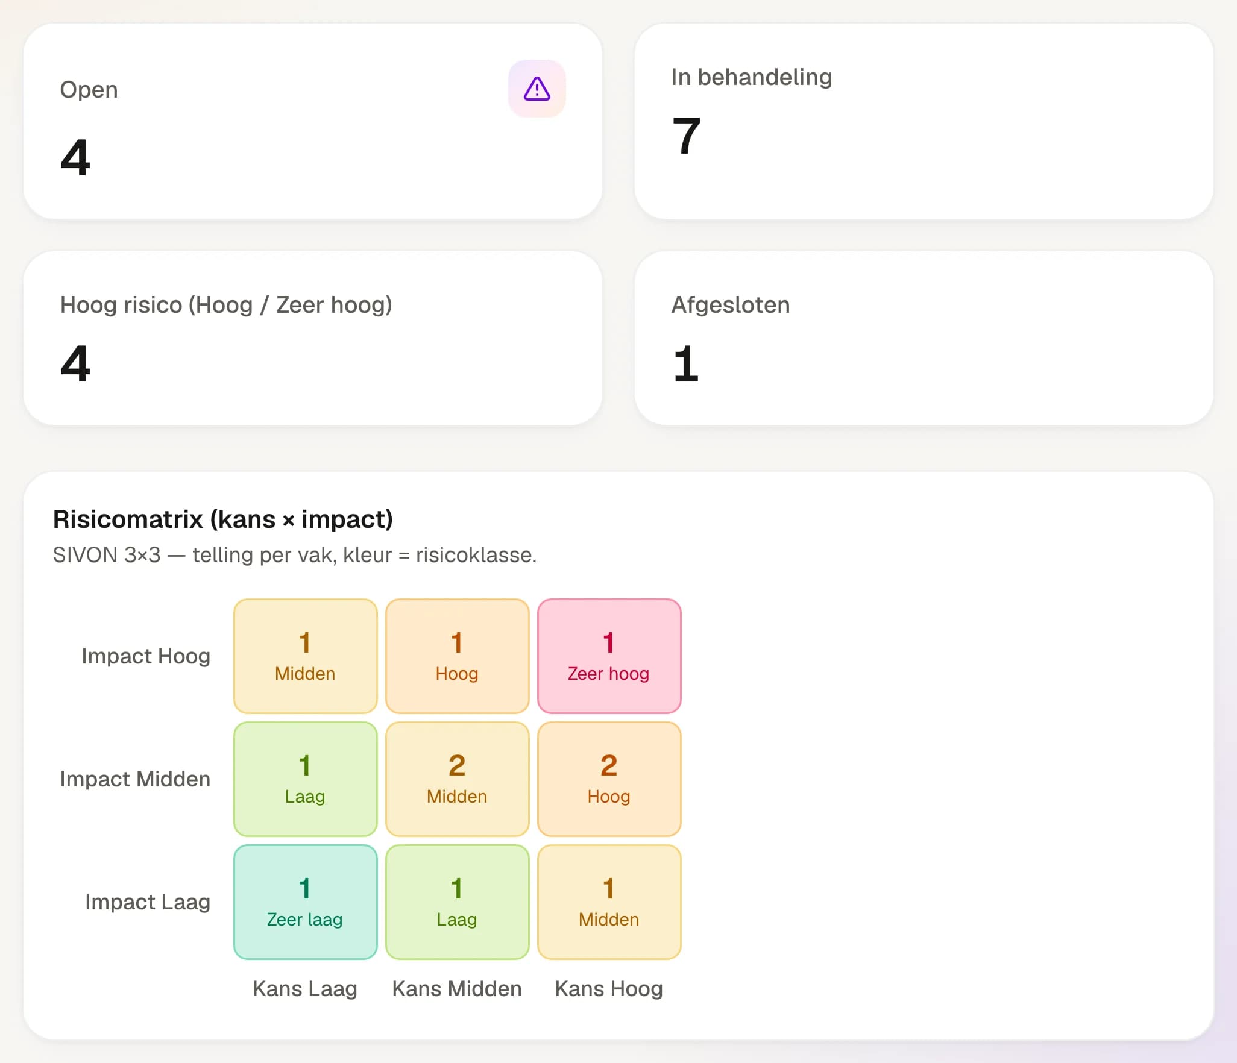This screenshot has width=1237, height=1063.
Task: Select the 'Hoog' cell with count 2
Action: pyautogui.click(x=609, y=779)
